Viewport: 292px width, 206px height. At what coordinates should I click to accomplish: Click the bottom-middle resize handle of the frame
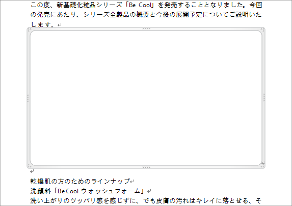point(146,167)
